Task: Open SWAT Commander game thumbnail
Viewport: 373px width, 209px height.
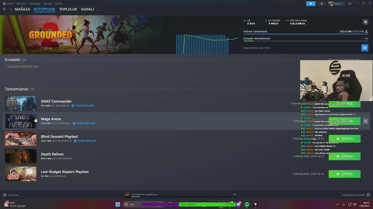Action: click(x=21, y=103)
